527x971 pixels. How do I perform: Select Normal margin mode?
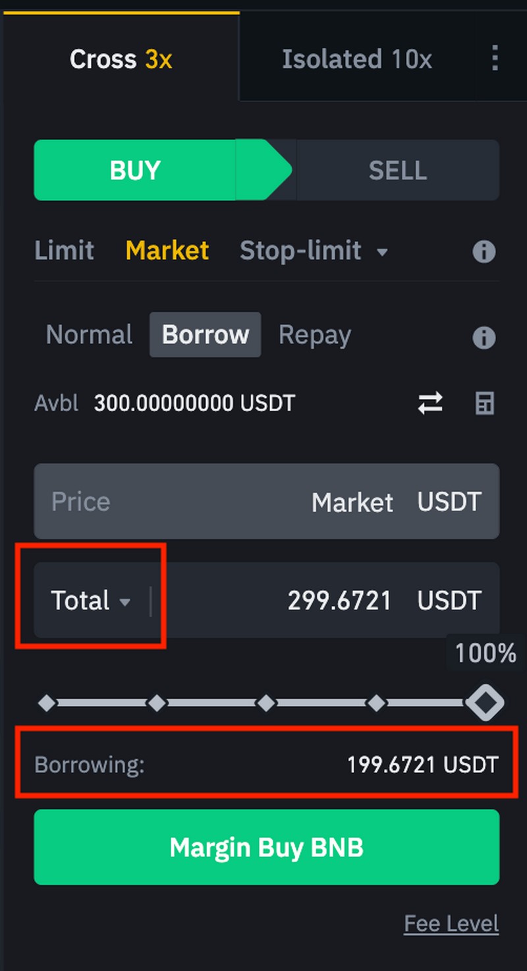(89, 335)
